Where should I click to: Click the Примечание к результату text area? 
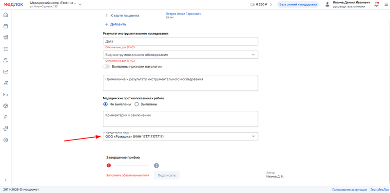180,83
